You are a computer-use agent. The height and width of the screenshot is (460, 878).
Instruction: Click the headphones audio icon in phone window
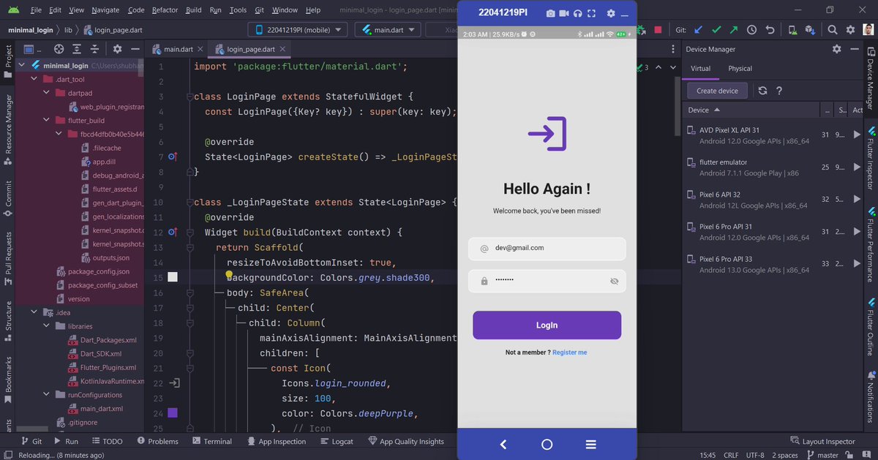578,13
